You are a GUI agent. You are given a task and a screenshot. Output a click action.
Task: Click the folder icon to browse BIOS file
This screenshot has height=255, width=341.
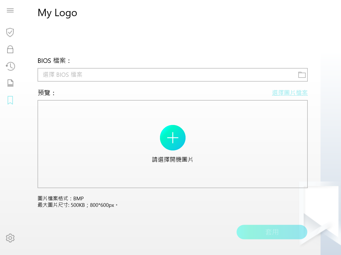point(302,75)
